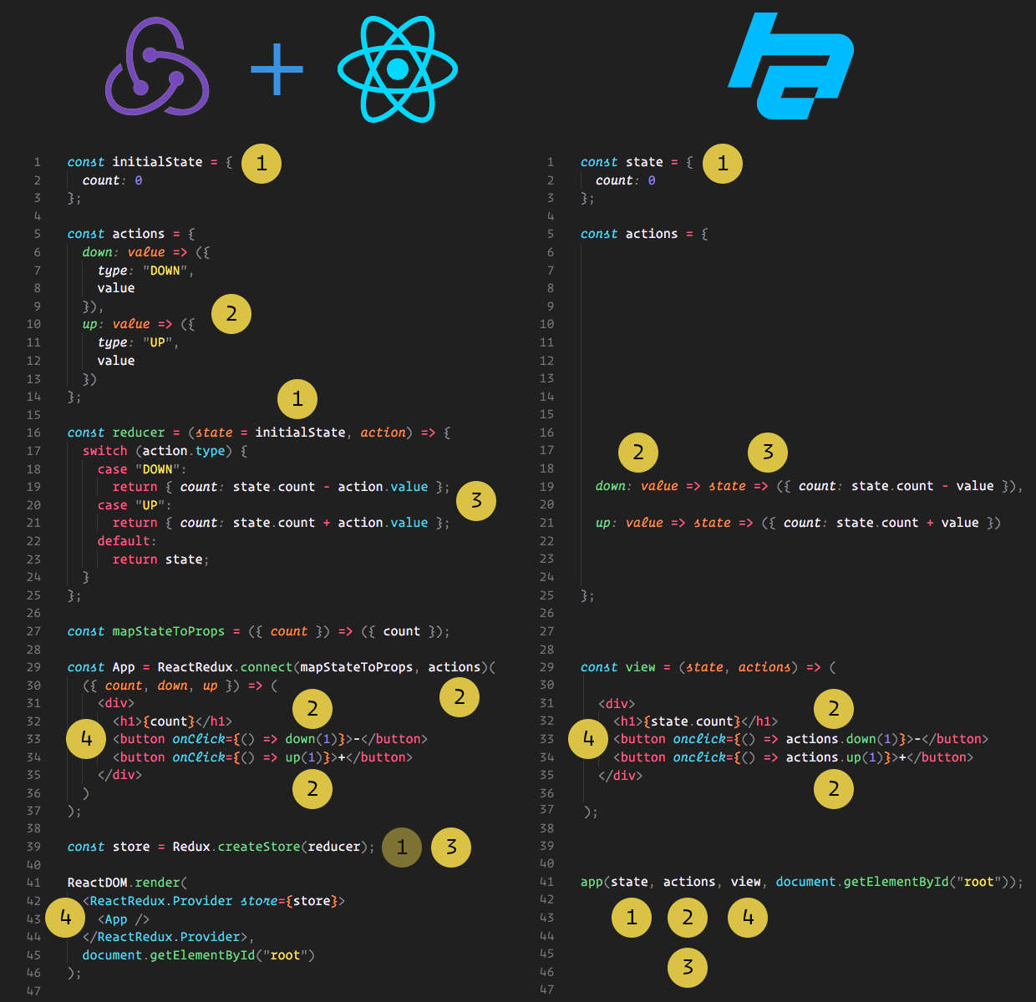Click the 'default:' line in the reducer
Image resolution: width=1036 pixels, height=1002 pixels.
click(127, 541)
